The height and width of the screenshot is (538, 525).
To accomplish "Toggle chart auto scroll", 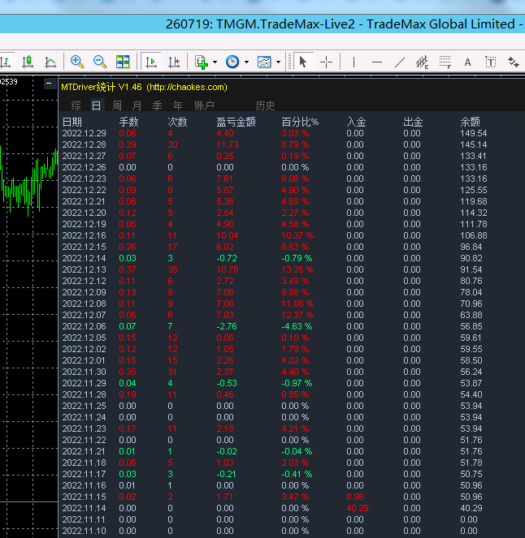I will (x=151, y=62).
